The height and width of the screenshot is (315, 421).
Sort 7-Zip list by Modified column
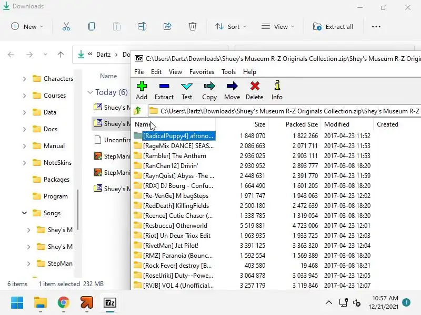coord(347,124)
